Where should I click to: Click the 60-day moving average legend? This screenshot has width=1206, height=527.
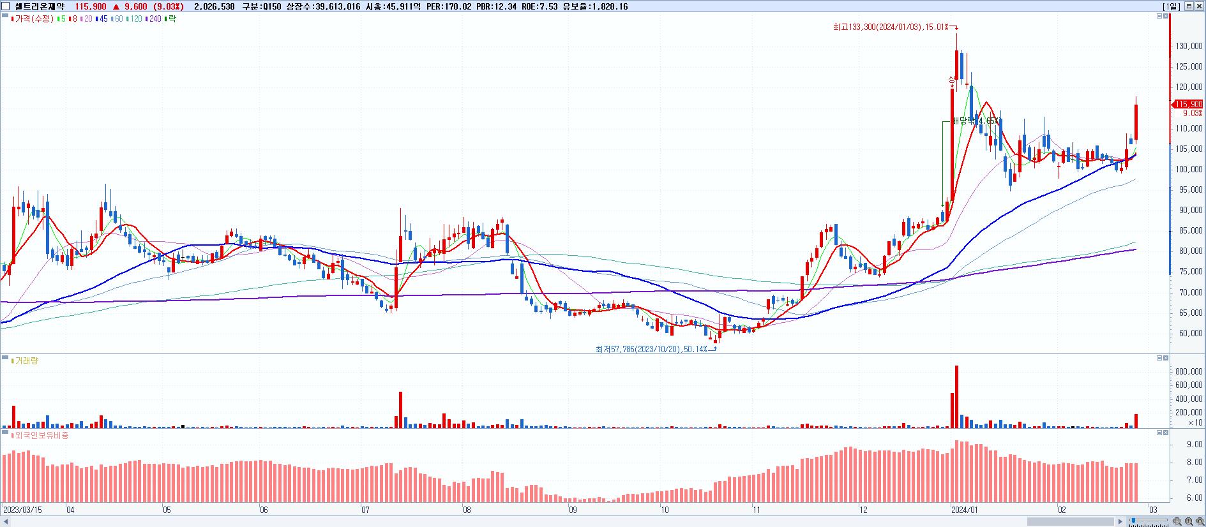[116, 19]
